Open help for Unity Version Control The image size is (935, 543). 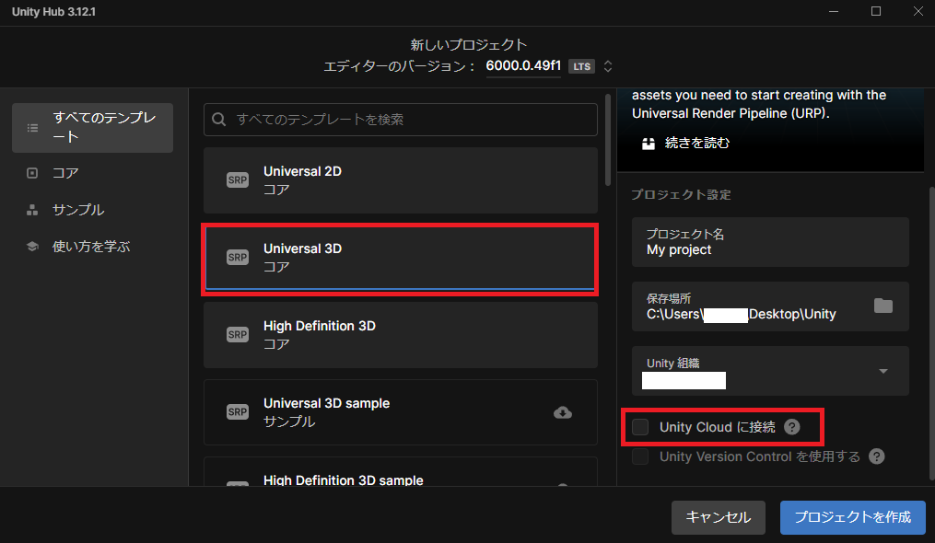coord(877,456)
